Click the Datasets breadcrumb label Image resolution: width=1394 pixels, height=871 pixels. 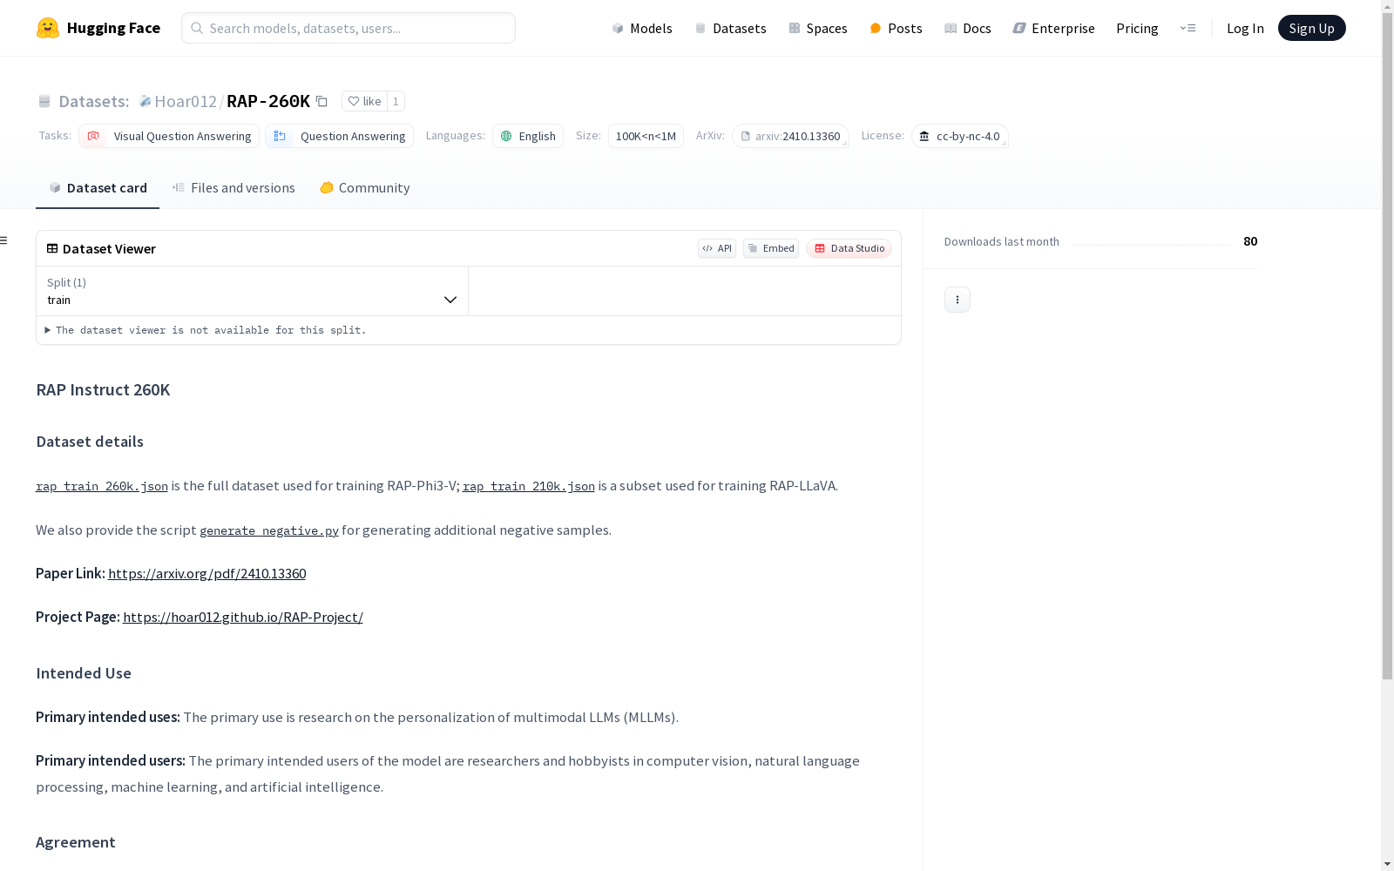pos(93,101)
